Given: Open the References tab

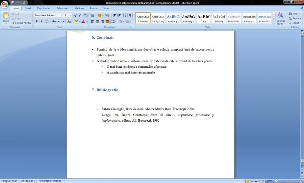Looking at the screenshot, I should 62,8.
